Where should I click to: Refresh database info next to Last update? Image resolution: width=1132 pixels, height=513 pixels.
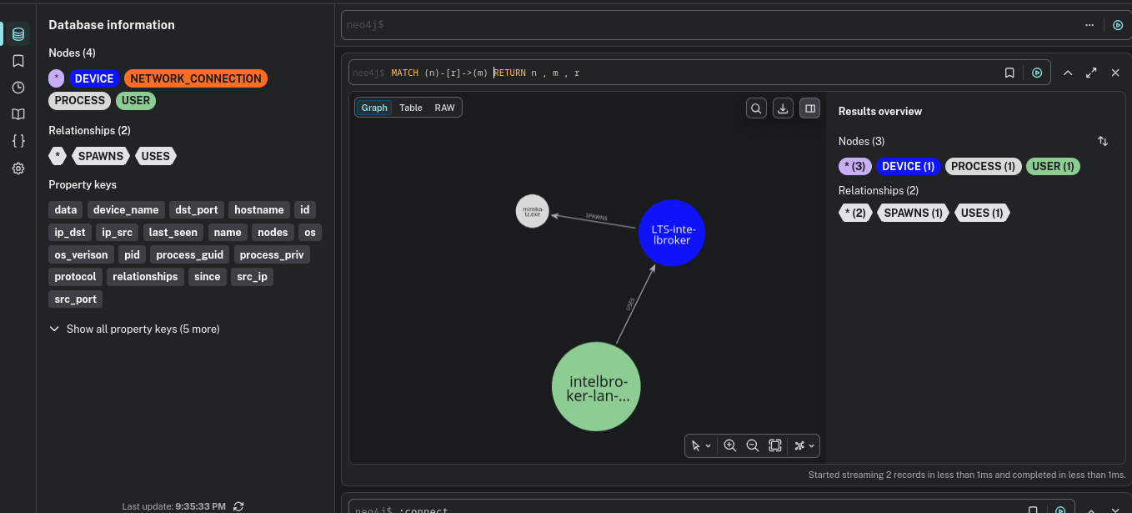coord(239,506)
